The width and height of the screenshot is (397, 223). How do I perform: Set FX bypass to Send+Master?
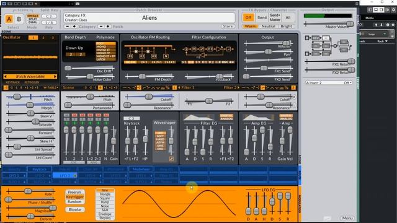point(275,17)
